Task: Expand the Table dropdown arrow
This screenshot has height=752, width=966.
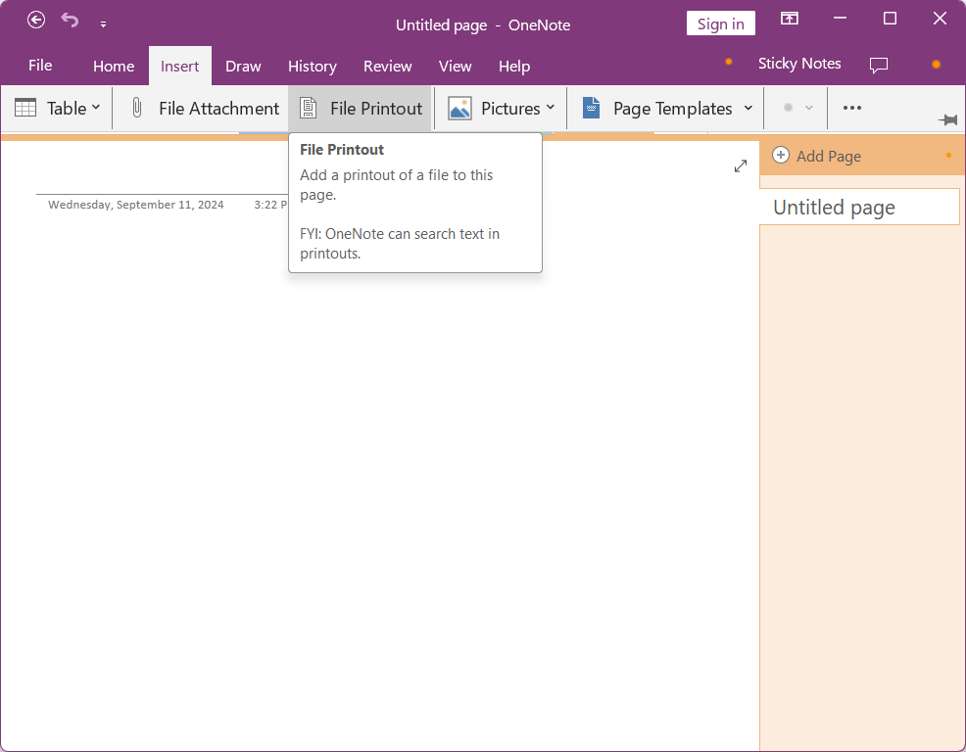Action: [x=96, y=107]
